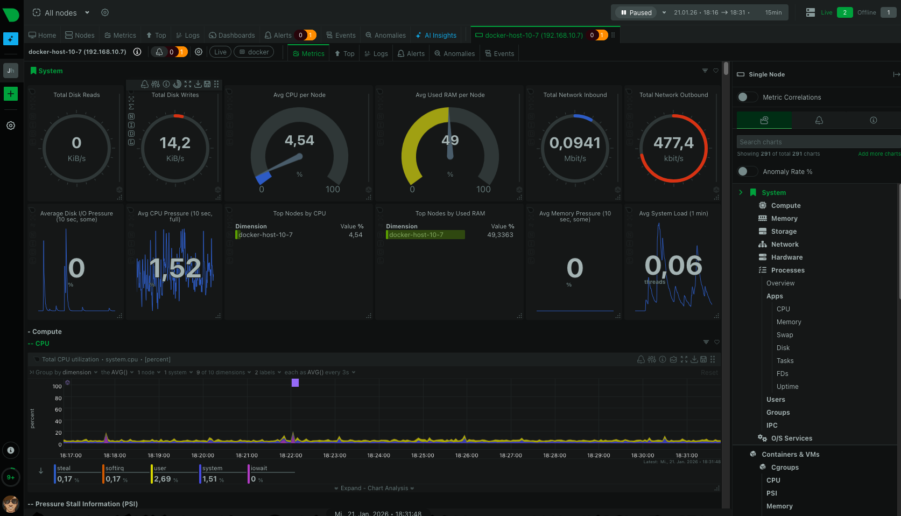Click the Add more charts link
Screen dimensions: 901x516
pyautogui.click(x=878, y=154)
